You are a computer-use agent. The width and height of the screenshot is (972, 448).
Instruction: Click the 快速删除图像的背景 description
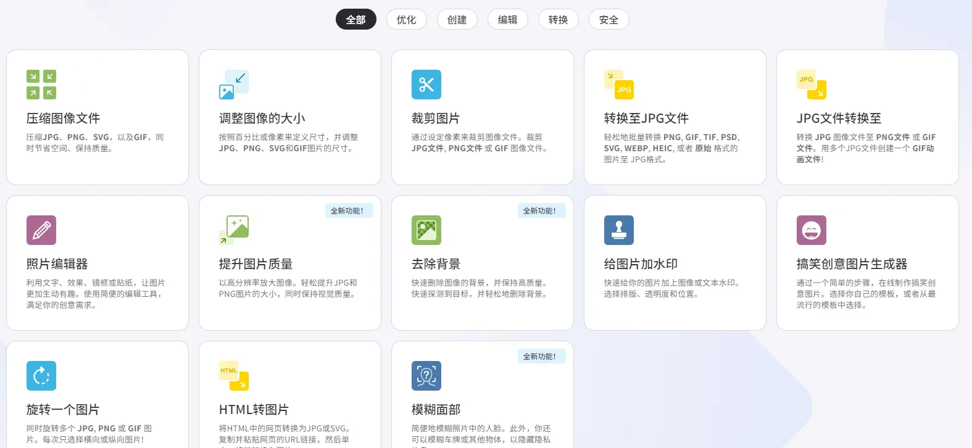(x=480, y=288)
